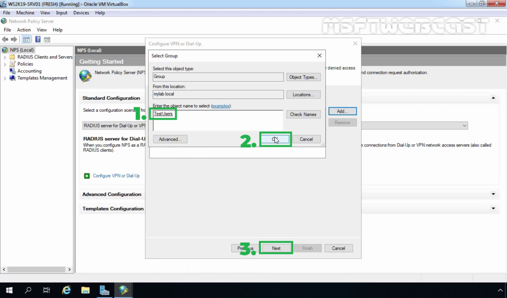Open File Explorer from the taskbar
This screenshot has width=507, height=298.
(85, 290)
